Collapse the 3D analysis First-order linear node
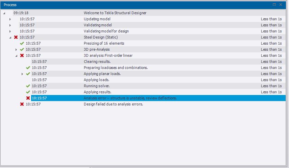 tap(16, 56)
